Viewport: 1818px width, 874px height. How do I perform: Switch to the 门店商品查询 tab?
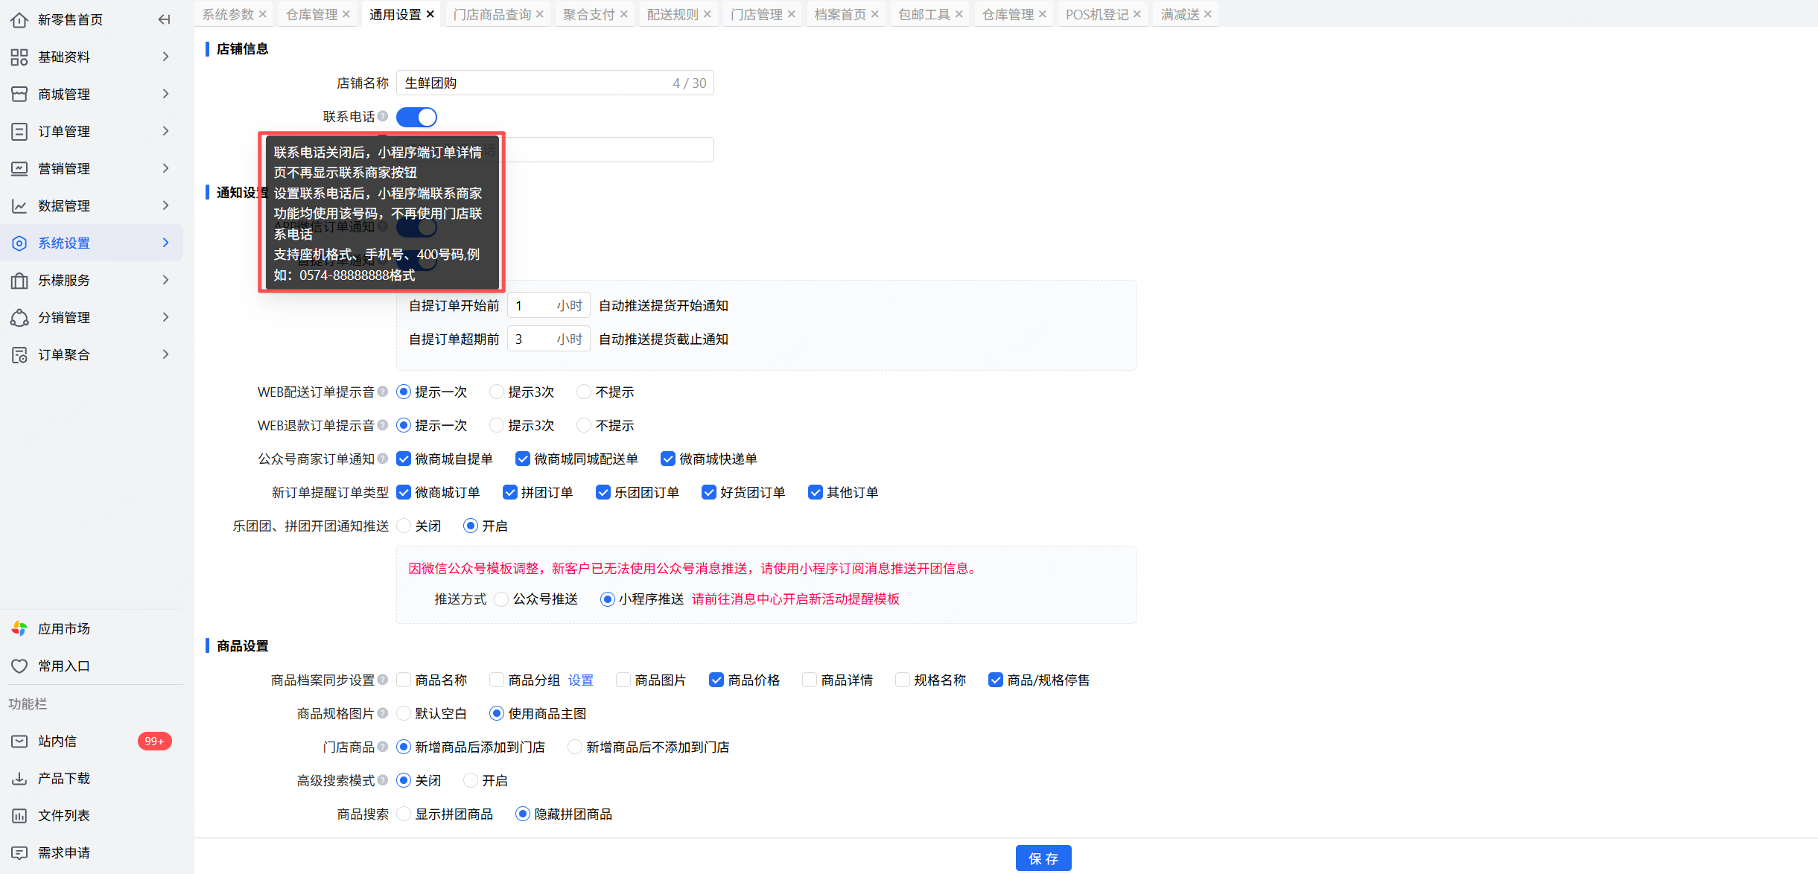(492, 14)
